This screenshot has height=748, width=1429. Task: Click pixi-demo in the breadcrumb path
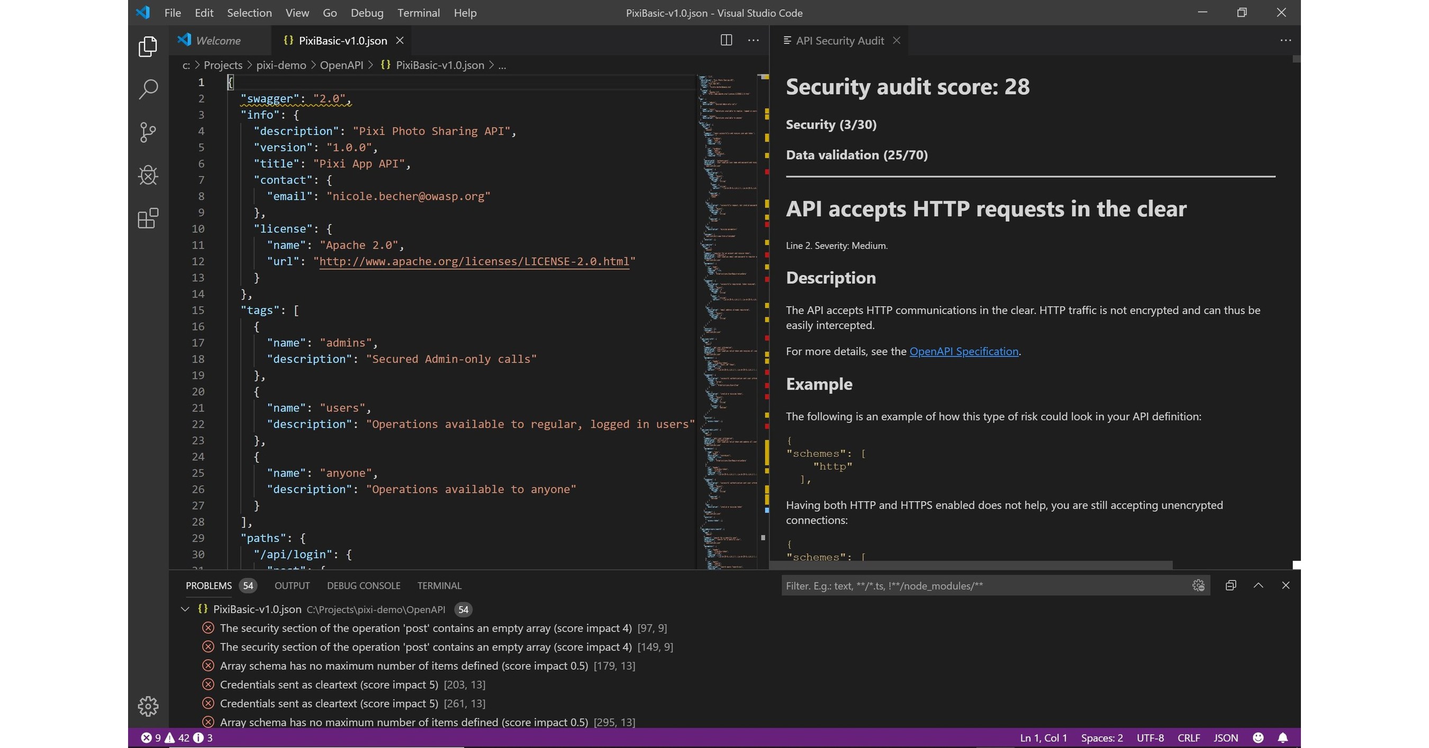coord(281,65)
